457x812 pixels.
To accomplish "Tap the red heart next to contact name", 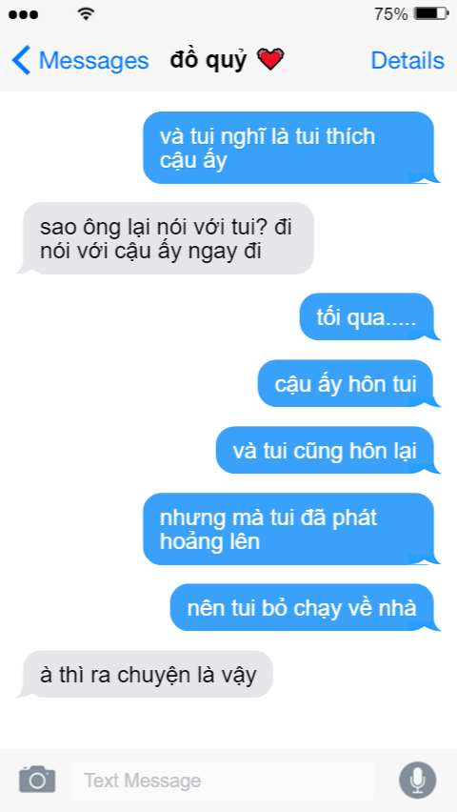I will tap(270, 59).
